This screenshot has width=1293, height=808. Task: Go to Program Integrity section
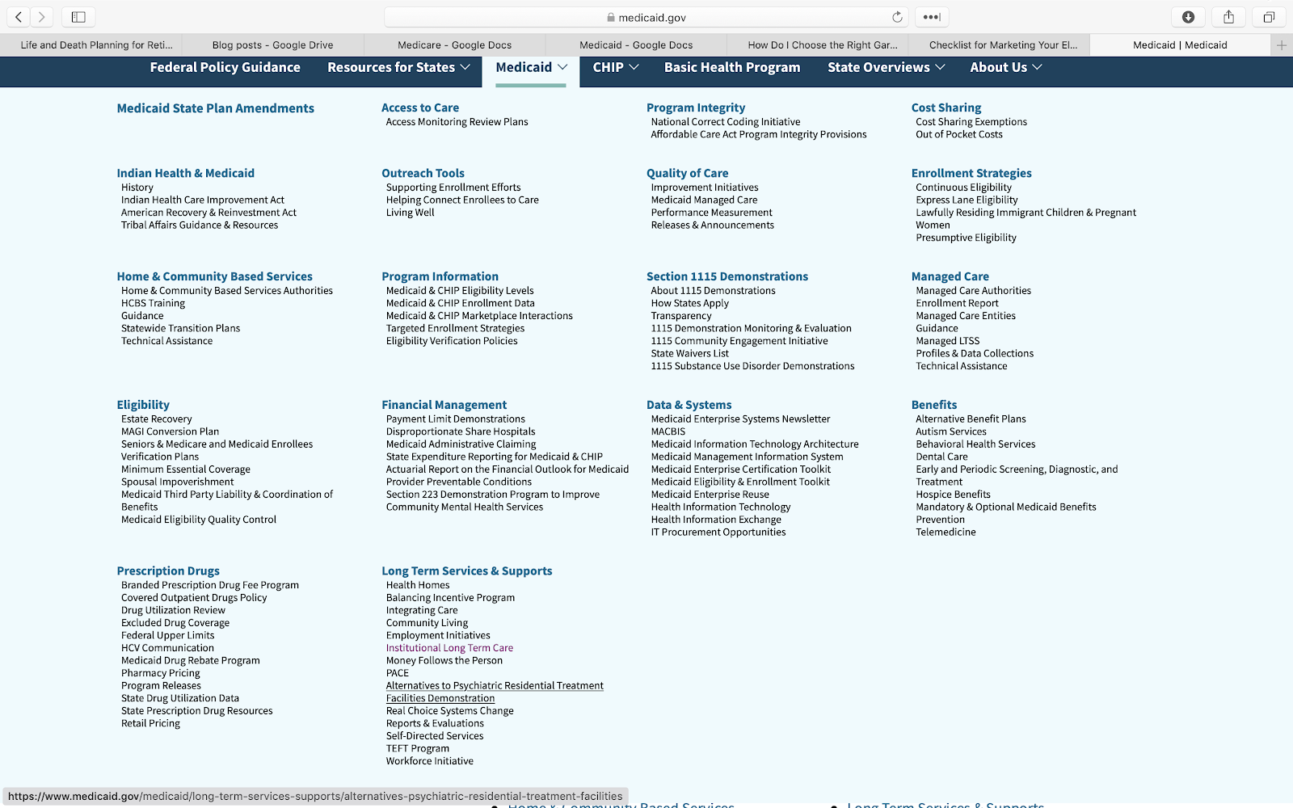[696, 107]
